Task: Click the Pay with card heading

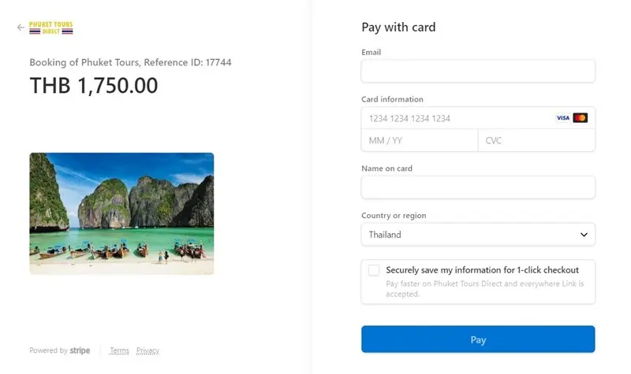Action: [398, 28]
